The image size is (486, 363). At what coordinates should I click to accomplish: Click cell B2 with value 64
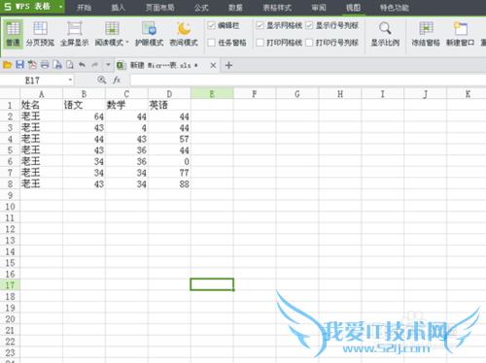pyautogui.click(x=84, y=116)
